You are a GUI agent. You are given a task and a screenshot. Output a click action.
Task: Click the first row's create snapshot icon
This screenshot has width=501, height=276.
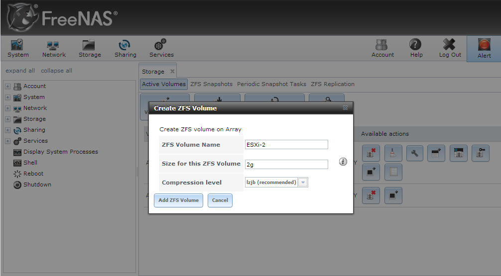pos(371,172)
